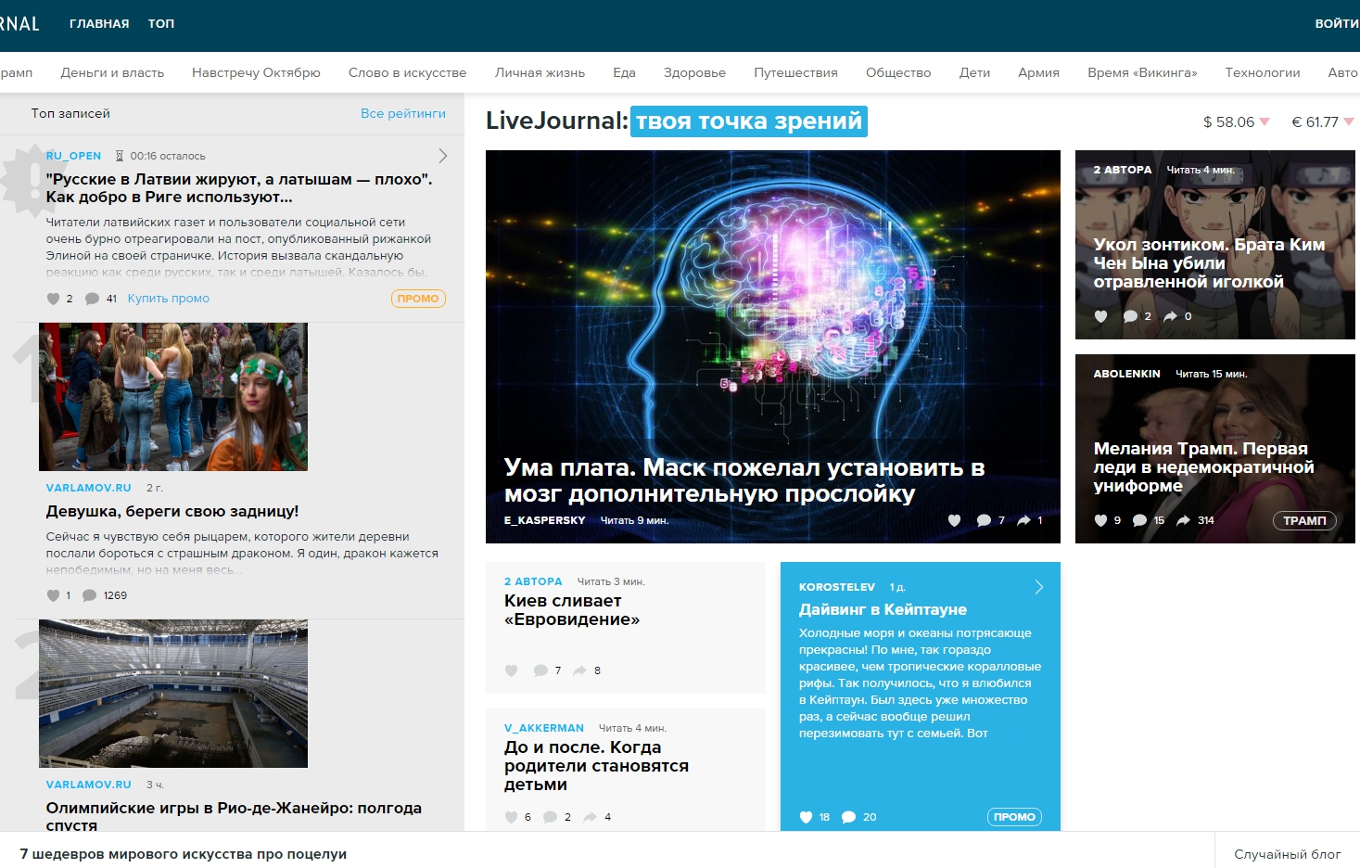Like the 'Мелания Трамп' article
Screen dimensions: 1360x868
coord(1100,520)
